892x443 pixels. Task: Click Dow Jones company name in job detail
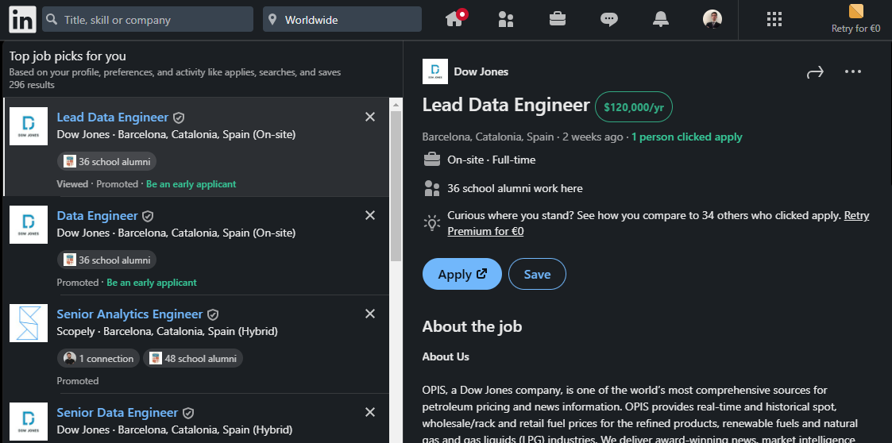point(481,71)
